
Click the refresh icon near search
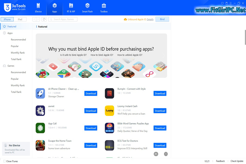(x=44, y=19)
